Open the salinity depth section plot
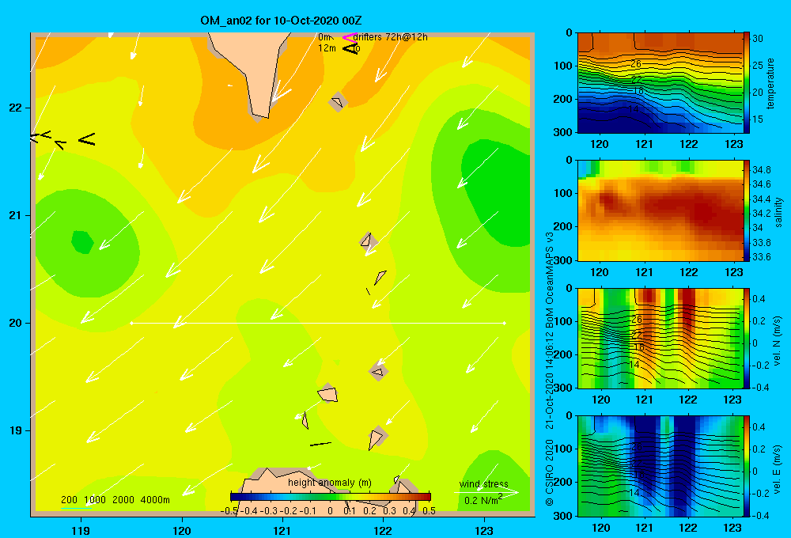Screen dimensions: 791x538 (x=660, y=210)
